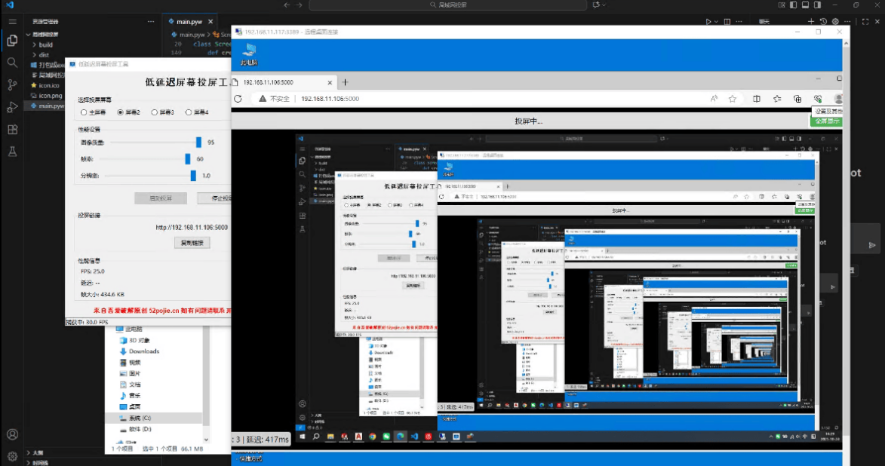Select the 屏幕3 radio button
The width and height of the screenshot is (885, 466).
(x=155, y=112)
